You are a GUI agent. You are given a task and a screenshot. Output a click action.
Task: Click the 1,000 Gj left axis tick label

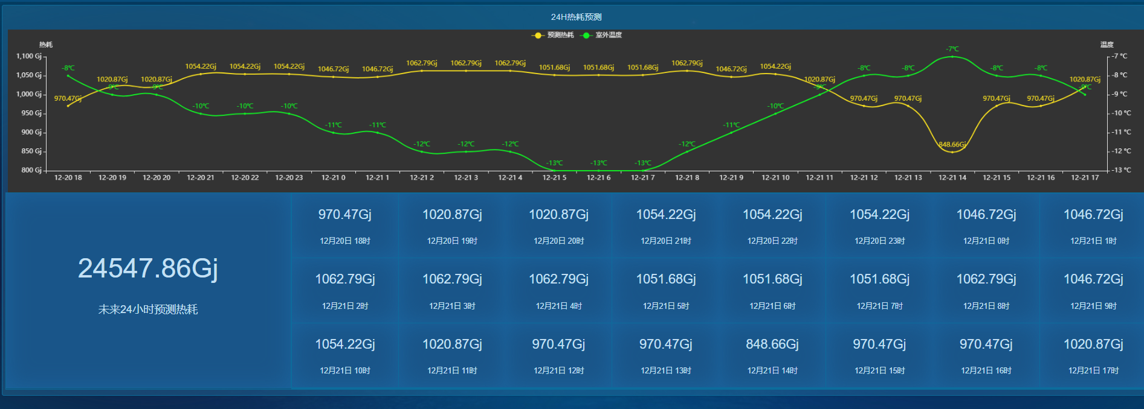(29, 94)
